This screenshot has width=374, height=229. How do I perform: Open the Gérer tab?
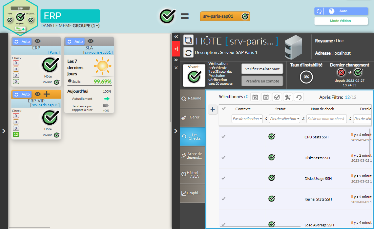coord(192,117)
